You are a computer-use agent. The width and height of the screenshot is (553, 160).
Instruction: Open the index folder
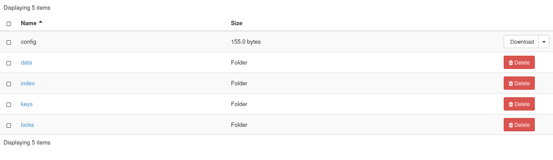[28, 83]
